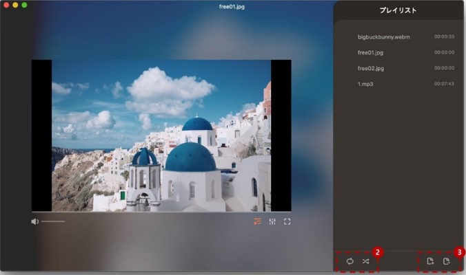The height and width of the screenshot is (275, 466).
Task: Click the プレイリスト panel header
Action: point(398,10)
